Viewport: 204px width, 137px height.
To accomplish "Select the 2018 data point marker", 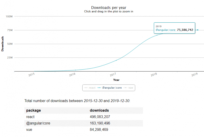I will (157, 35).
